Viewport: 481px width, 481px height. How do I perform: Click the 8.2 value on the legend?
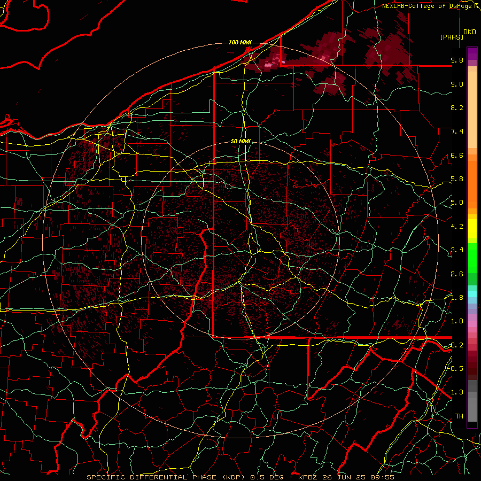click(x=457, y=107)
